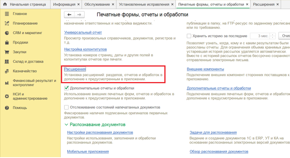Close the Расширения tab

coord(277,4)
